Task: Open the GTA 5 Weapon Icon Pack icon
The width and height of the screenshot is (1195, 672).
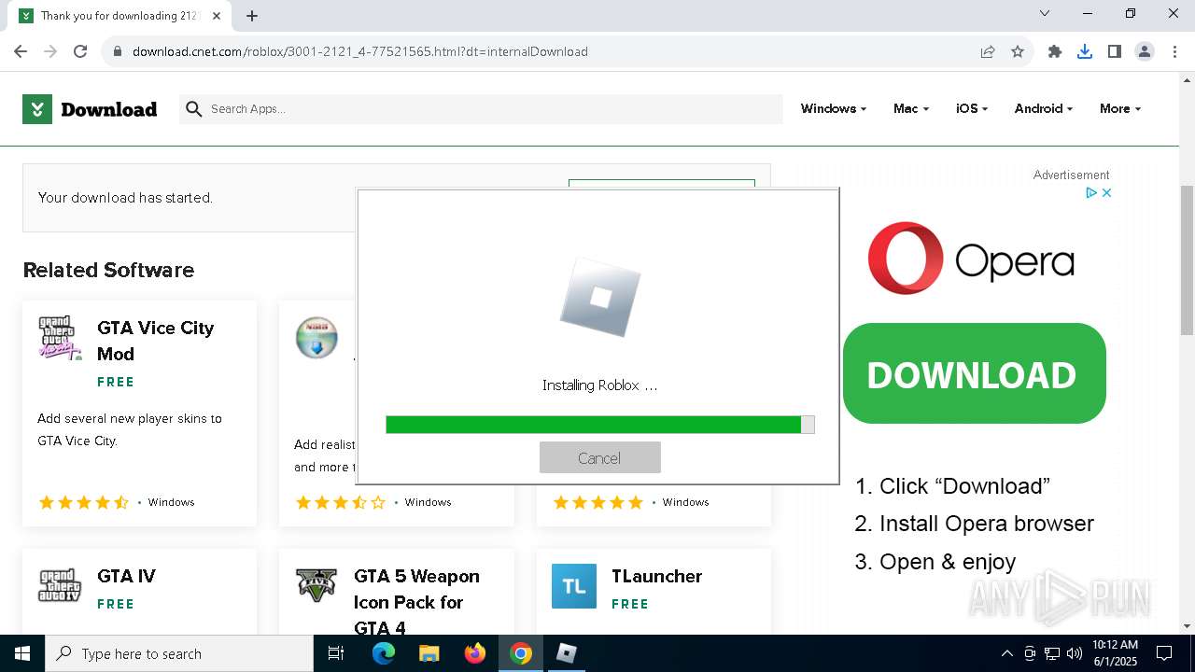Action: pos(316,586)
